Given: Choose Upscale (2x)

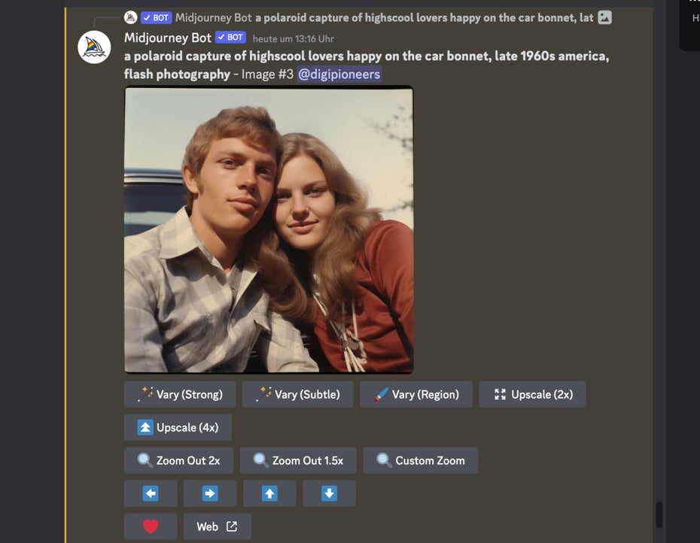Looking at the screenshot, I should pos(532,394).
